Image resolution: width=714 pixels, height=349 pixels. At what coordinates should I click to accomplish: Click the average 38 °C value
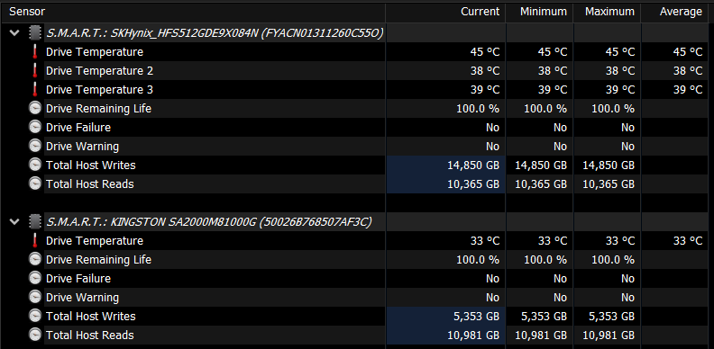[688, 71]
